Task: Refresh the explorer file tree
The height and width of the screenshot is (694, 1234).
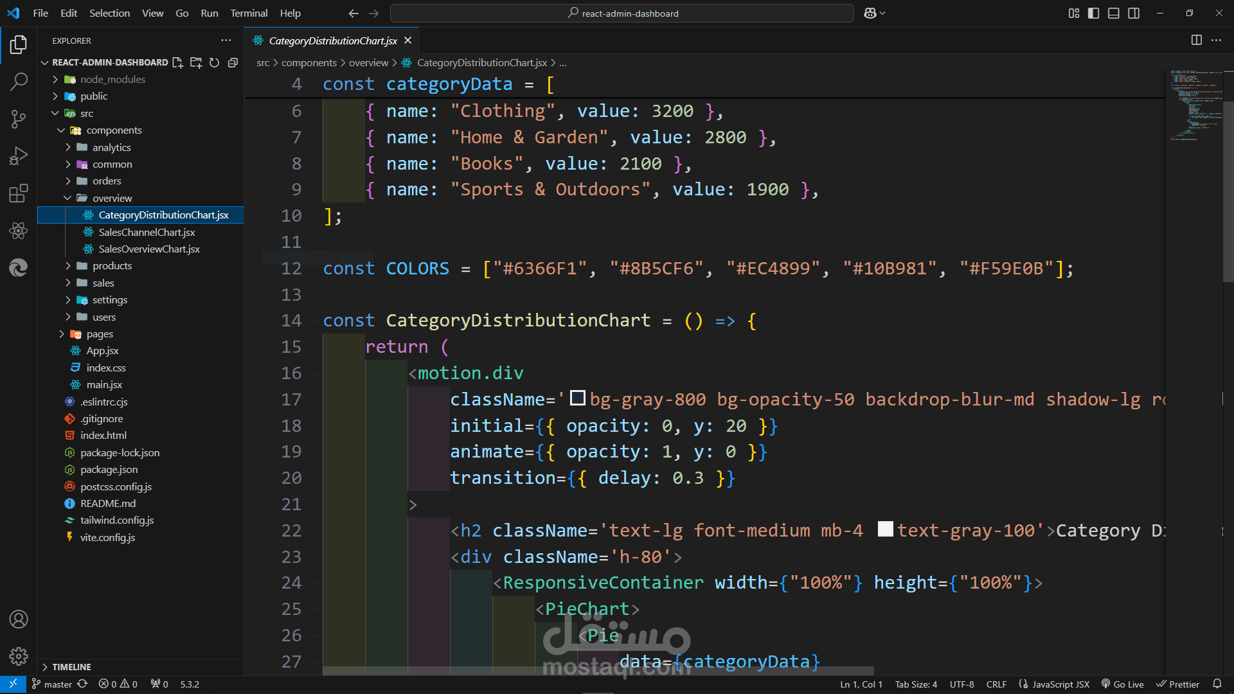Action: click(x=215, y=62)
